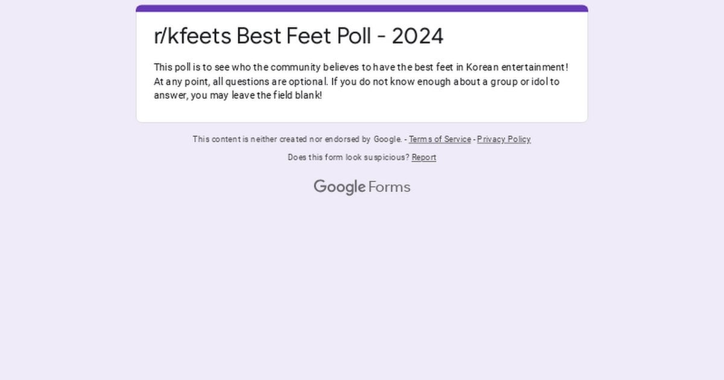724x380 pixels.
Task: Click the not endorsed by Google disclaimer text
Action: tap(297, 139)
